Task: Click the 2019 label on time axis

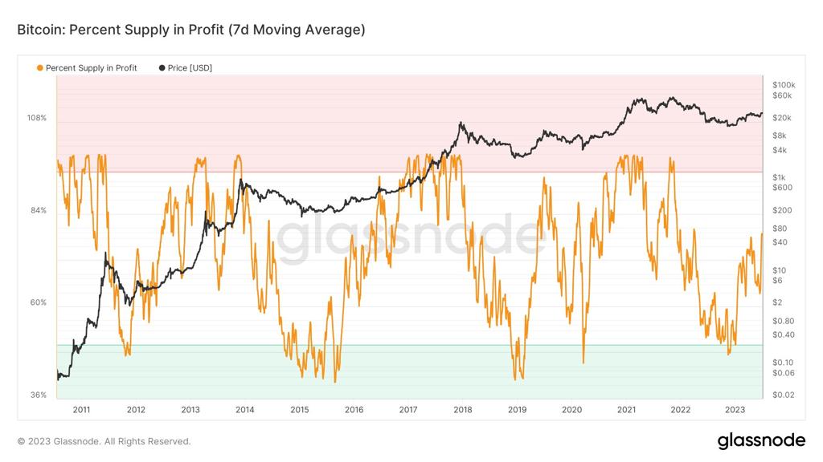Action: [517, 410]
